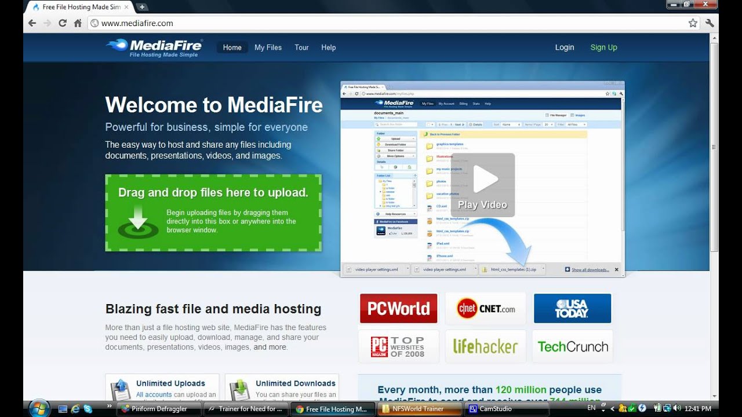This screenshot has width=742, height=417.
Task: Click the 12:41 PM clock
Action: tap(697, 409)
